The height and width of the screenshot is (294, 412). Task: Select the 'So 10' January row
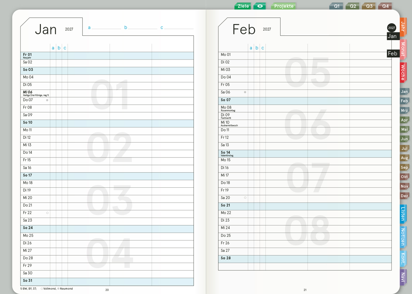coord(107,124)
